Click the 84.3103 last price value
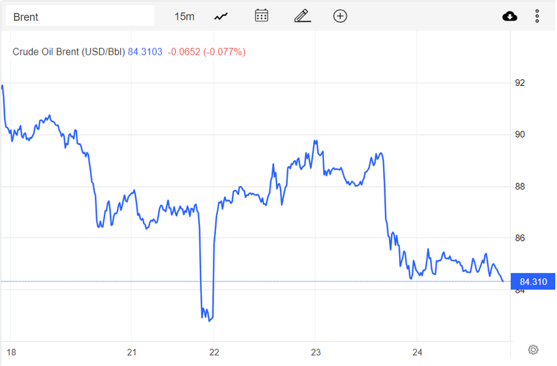 click(x=145, y=52)
